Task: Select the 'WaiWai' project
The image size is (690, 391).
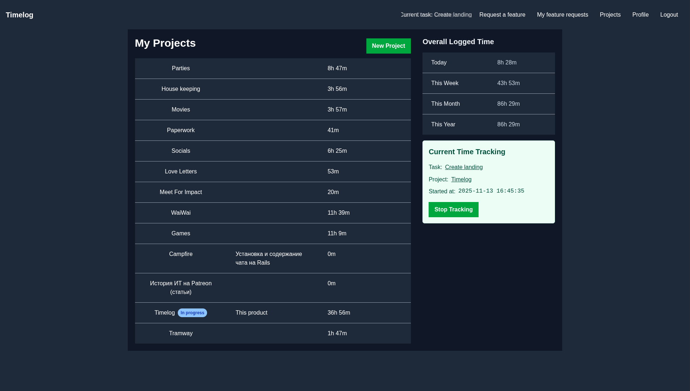Action: (x=181, y=213)
